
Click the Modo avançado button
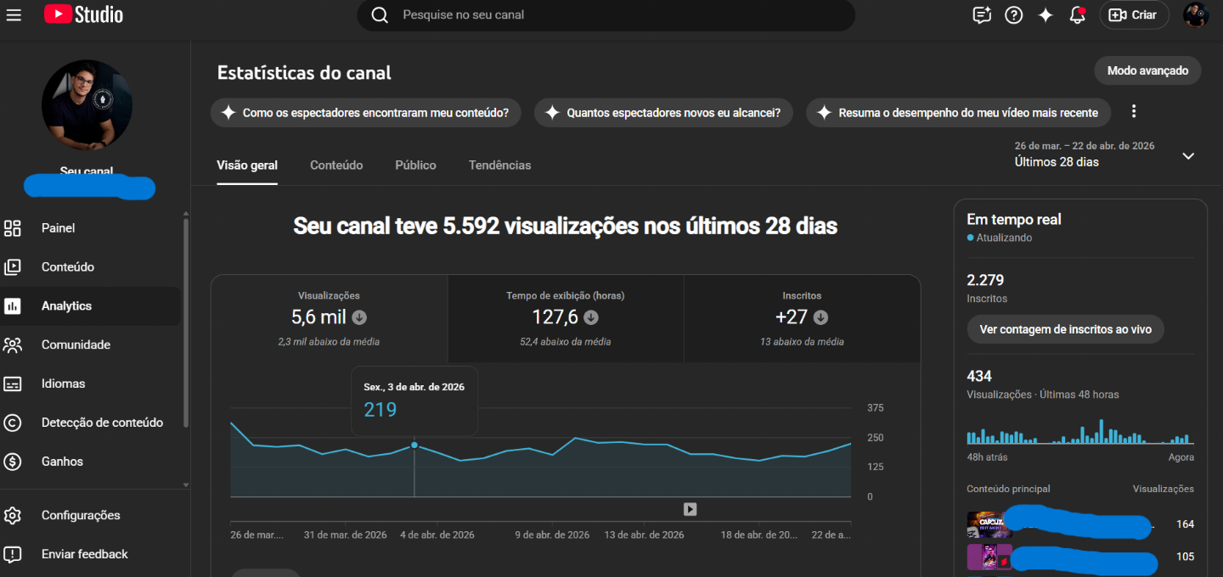tap(1147, 70)
